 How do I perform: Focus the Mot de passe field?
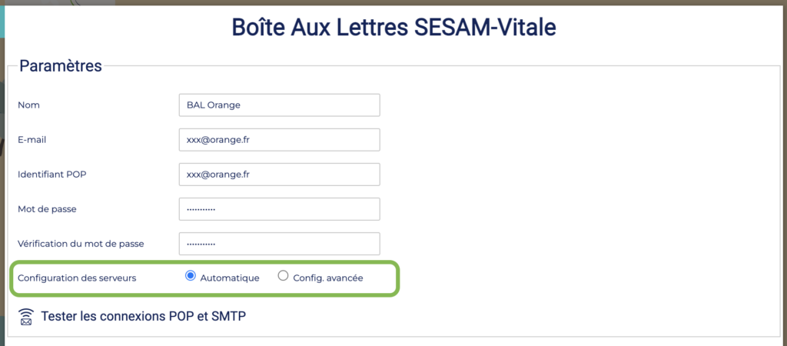tap(279, 209)
